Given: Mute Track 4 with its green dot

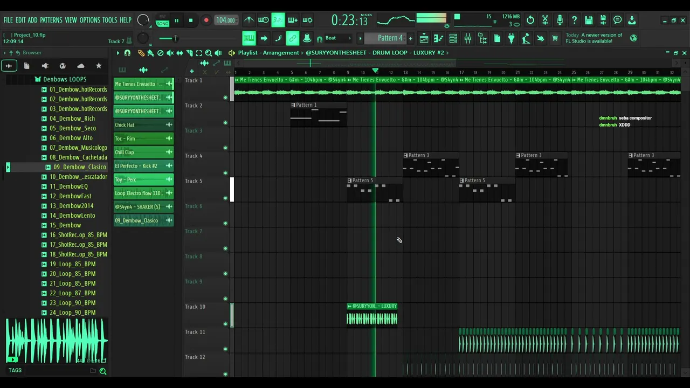Looking at the screenshot, I should 225,173.
